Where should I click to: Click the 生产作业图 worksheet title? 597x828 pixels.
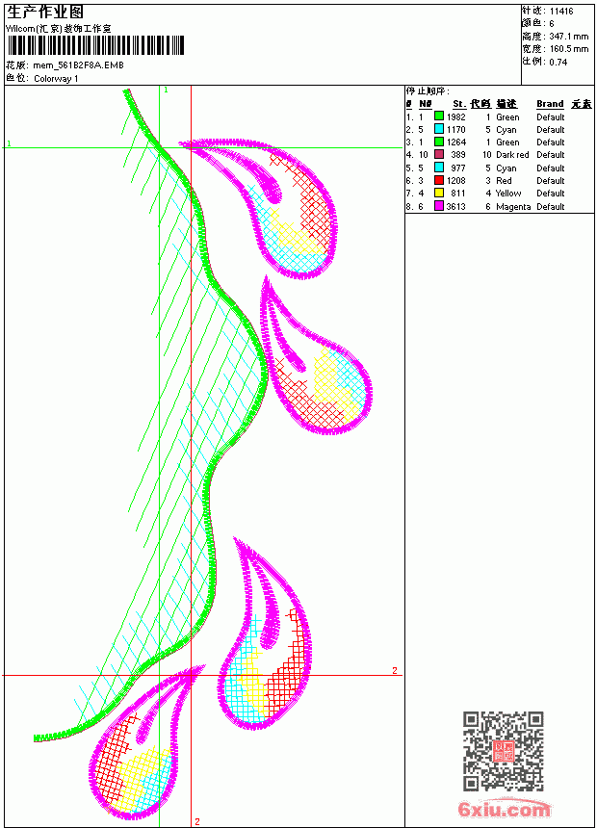[x=45, y=13]
